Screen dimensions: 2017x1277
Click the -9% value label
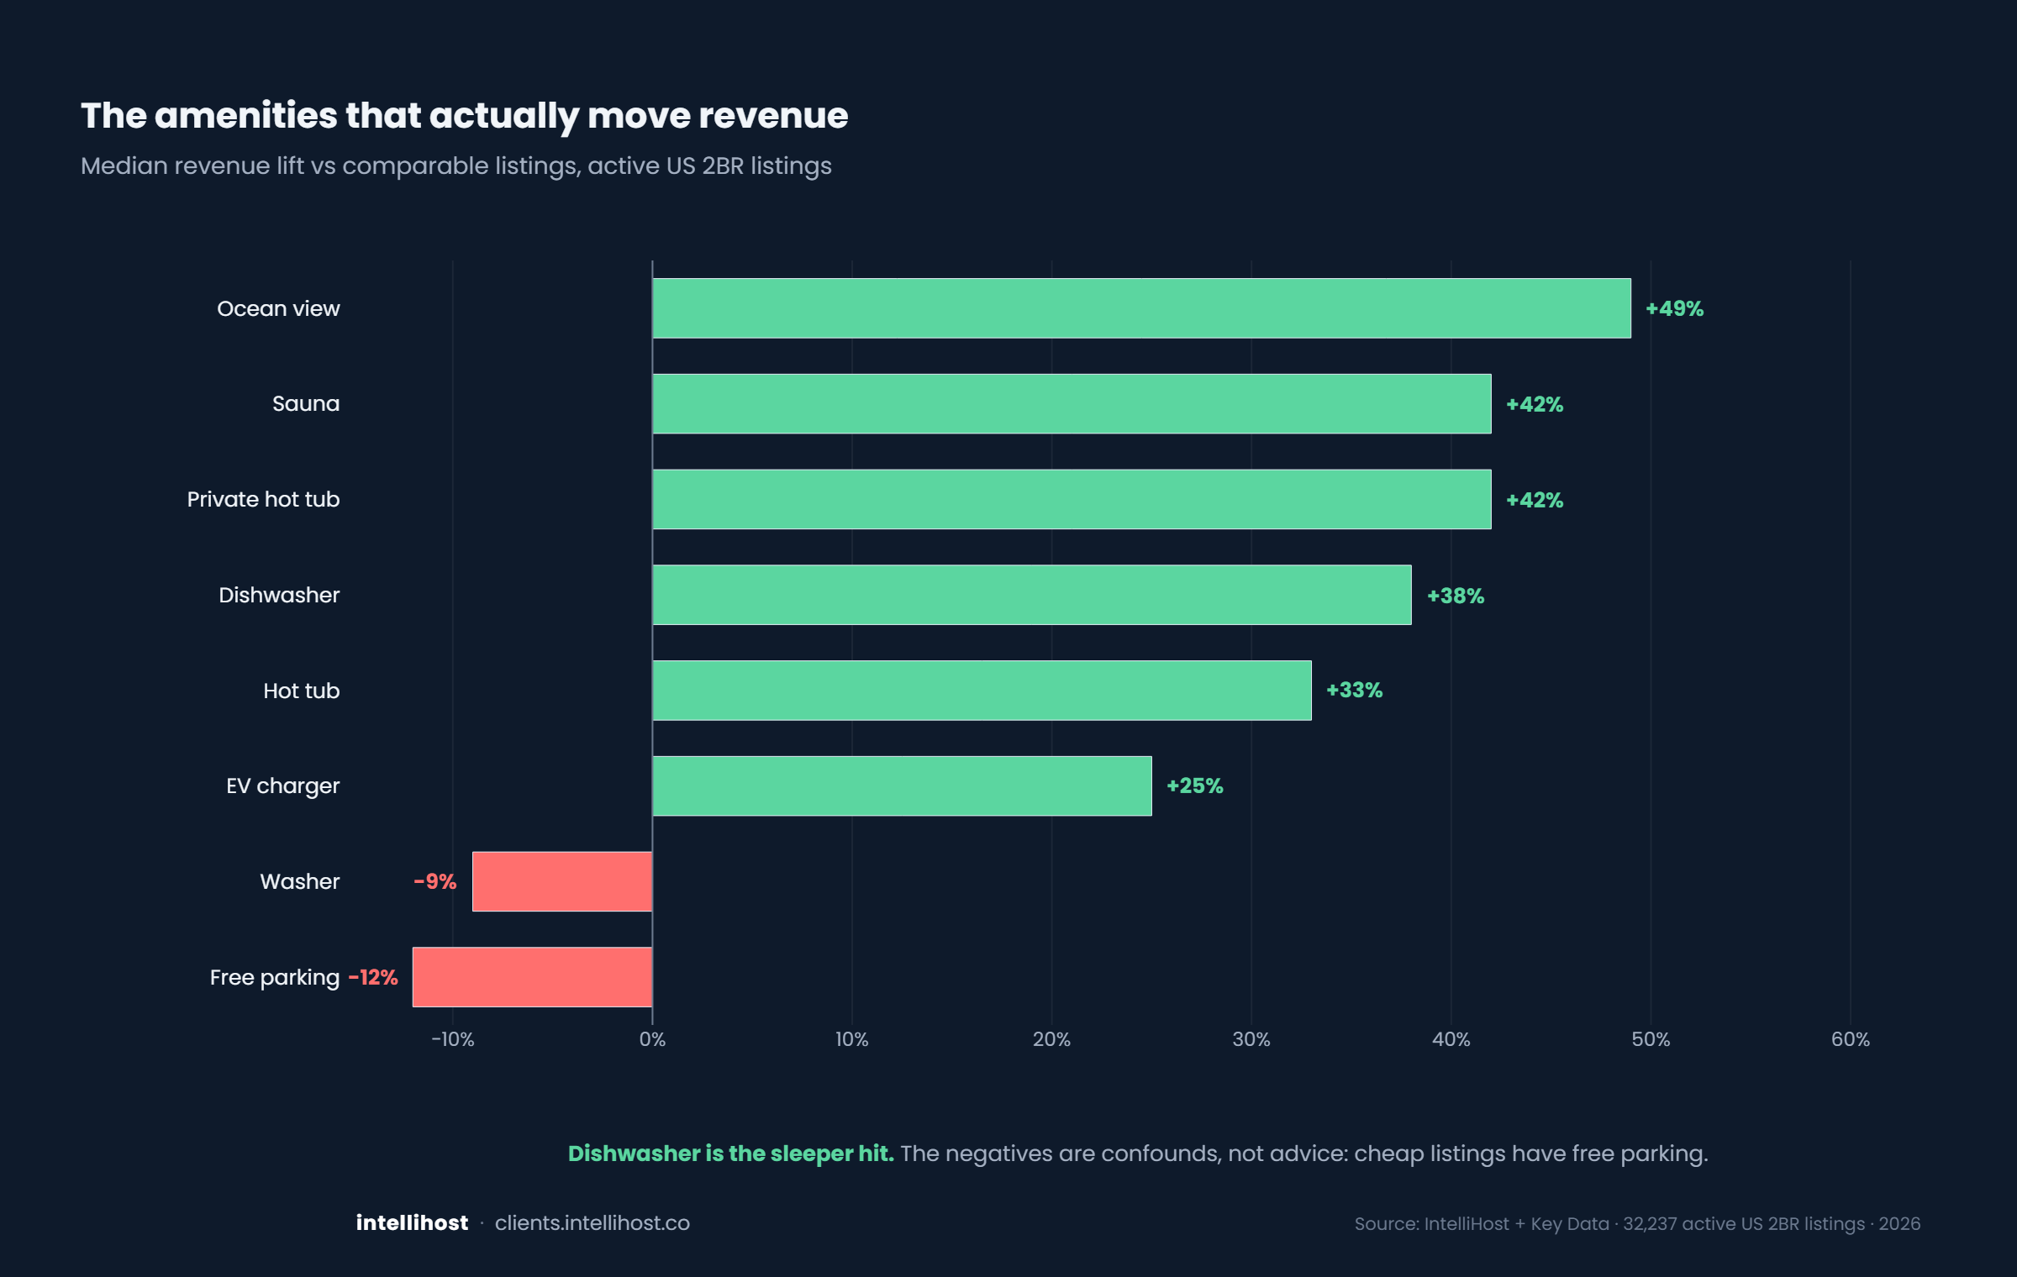point(435,881)
